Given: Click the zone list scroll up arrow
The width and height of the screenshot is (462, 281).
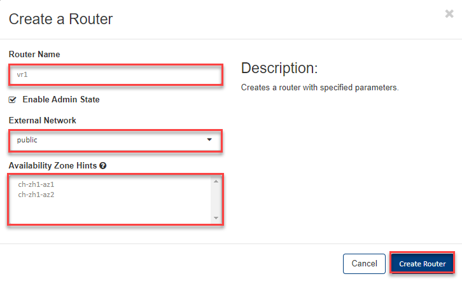Looking at the screenshot, I should point(216,182).
